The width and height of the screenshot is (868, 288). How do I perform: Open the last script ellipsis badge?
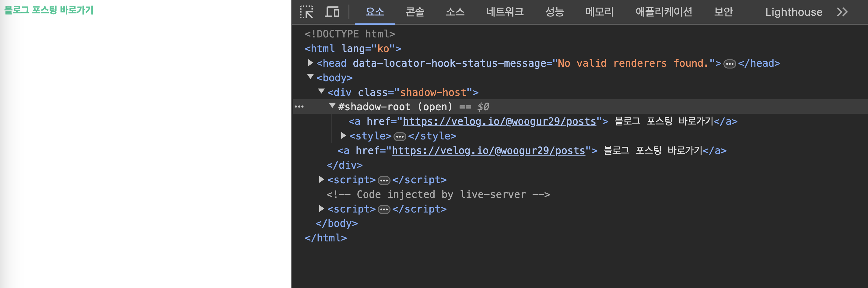click(x=384, y=210)
